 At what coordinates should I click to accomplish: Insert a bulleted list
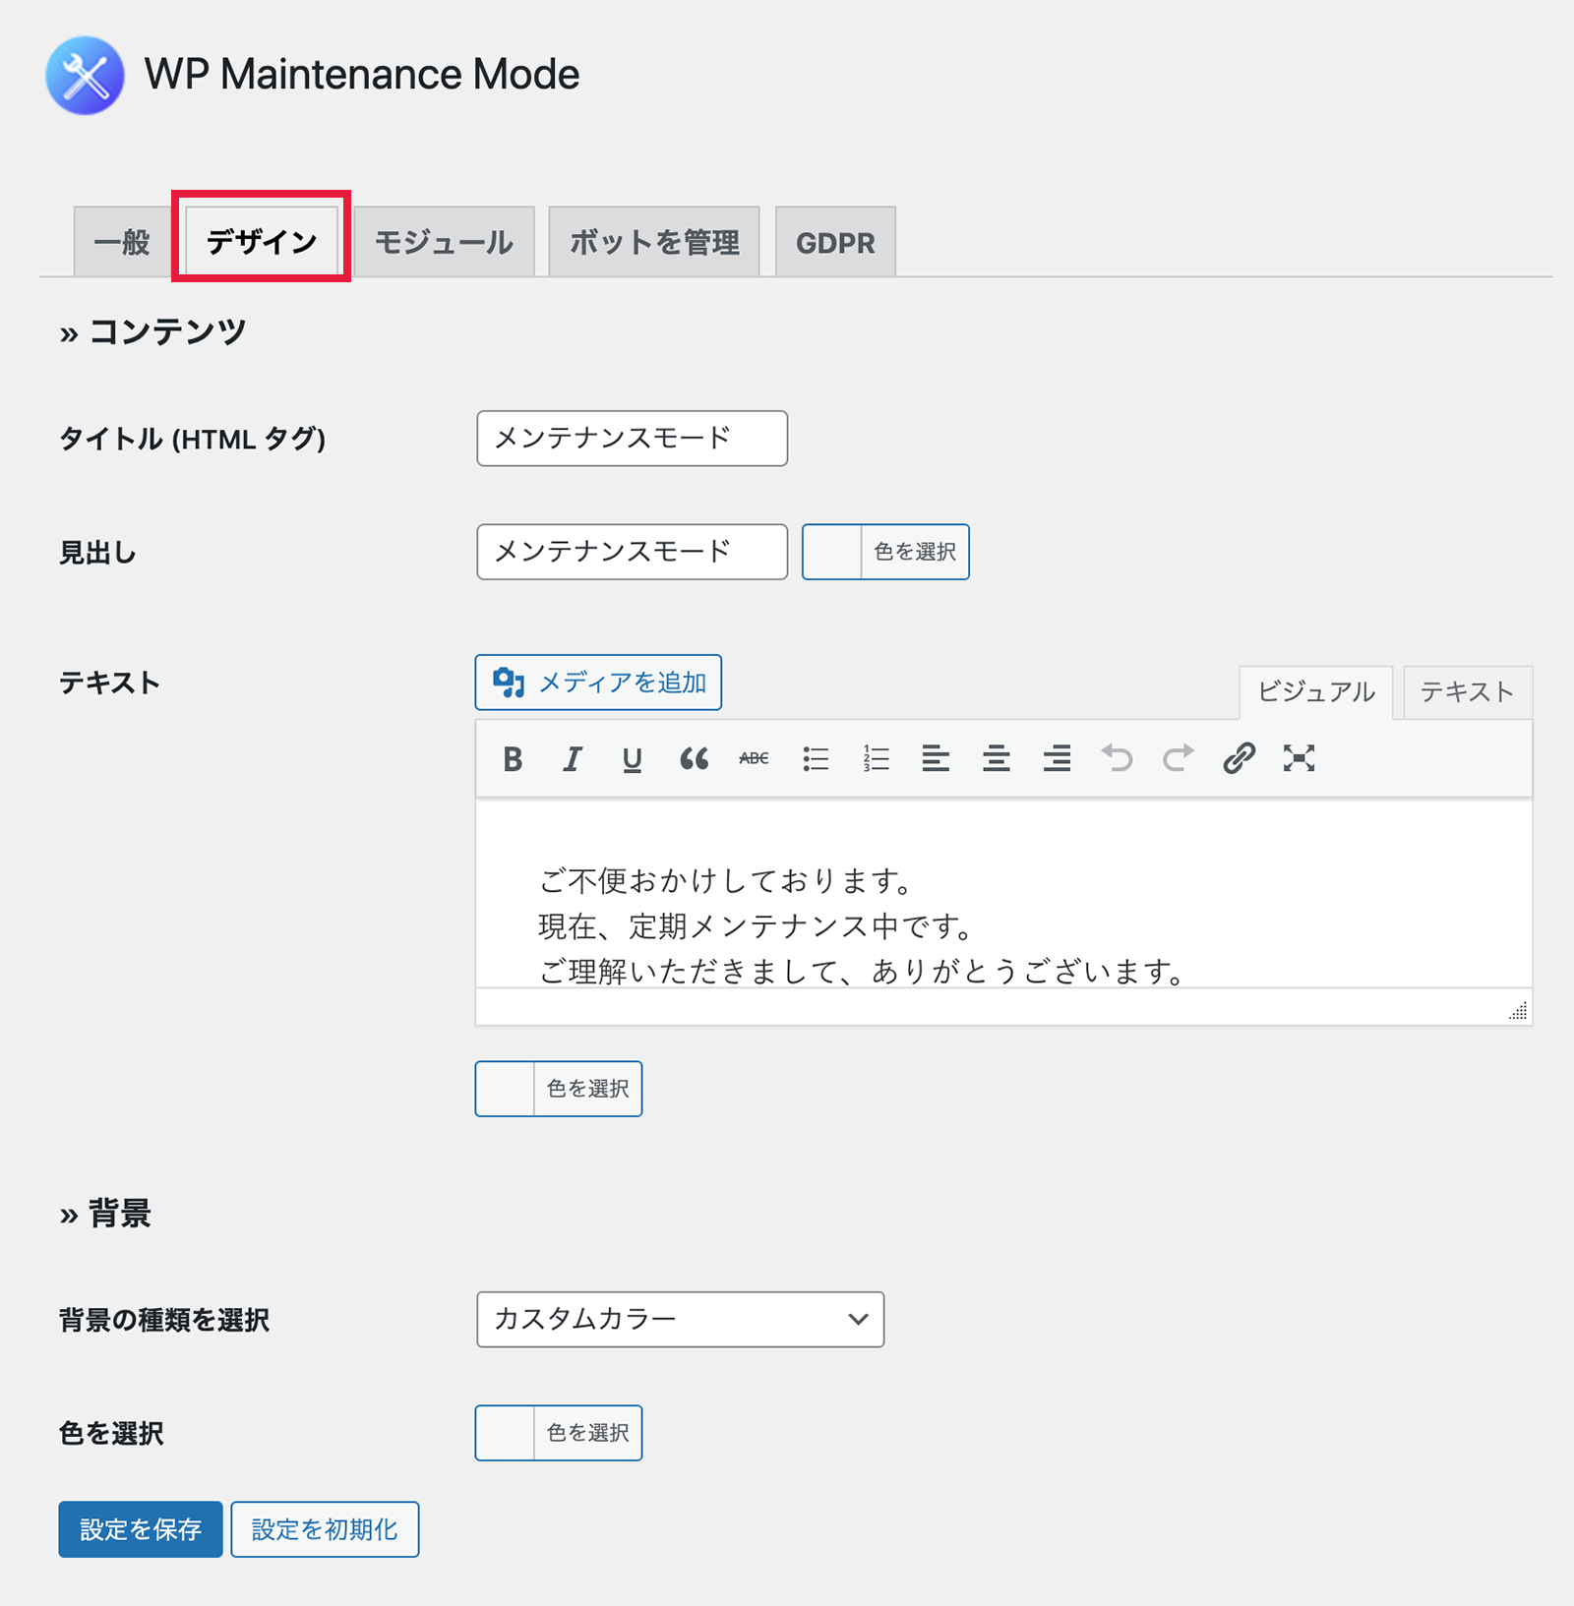click(x=816, y=758)
